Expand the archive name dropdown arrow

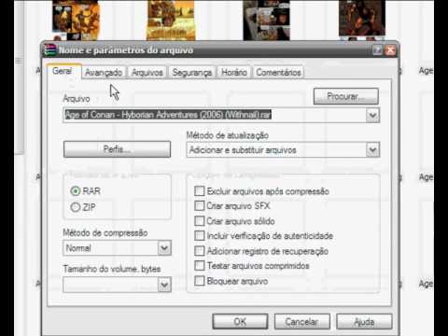pyautogui.click(x=372, y=116)
